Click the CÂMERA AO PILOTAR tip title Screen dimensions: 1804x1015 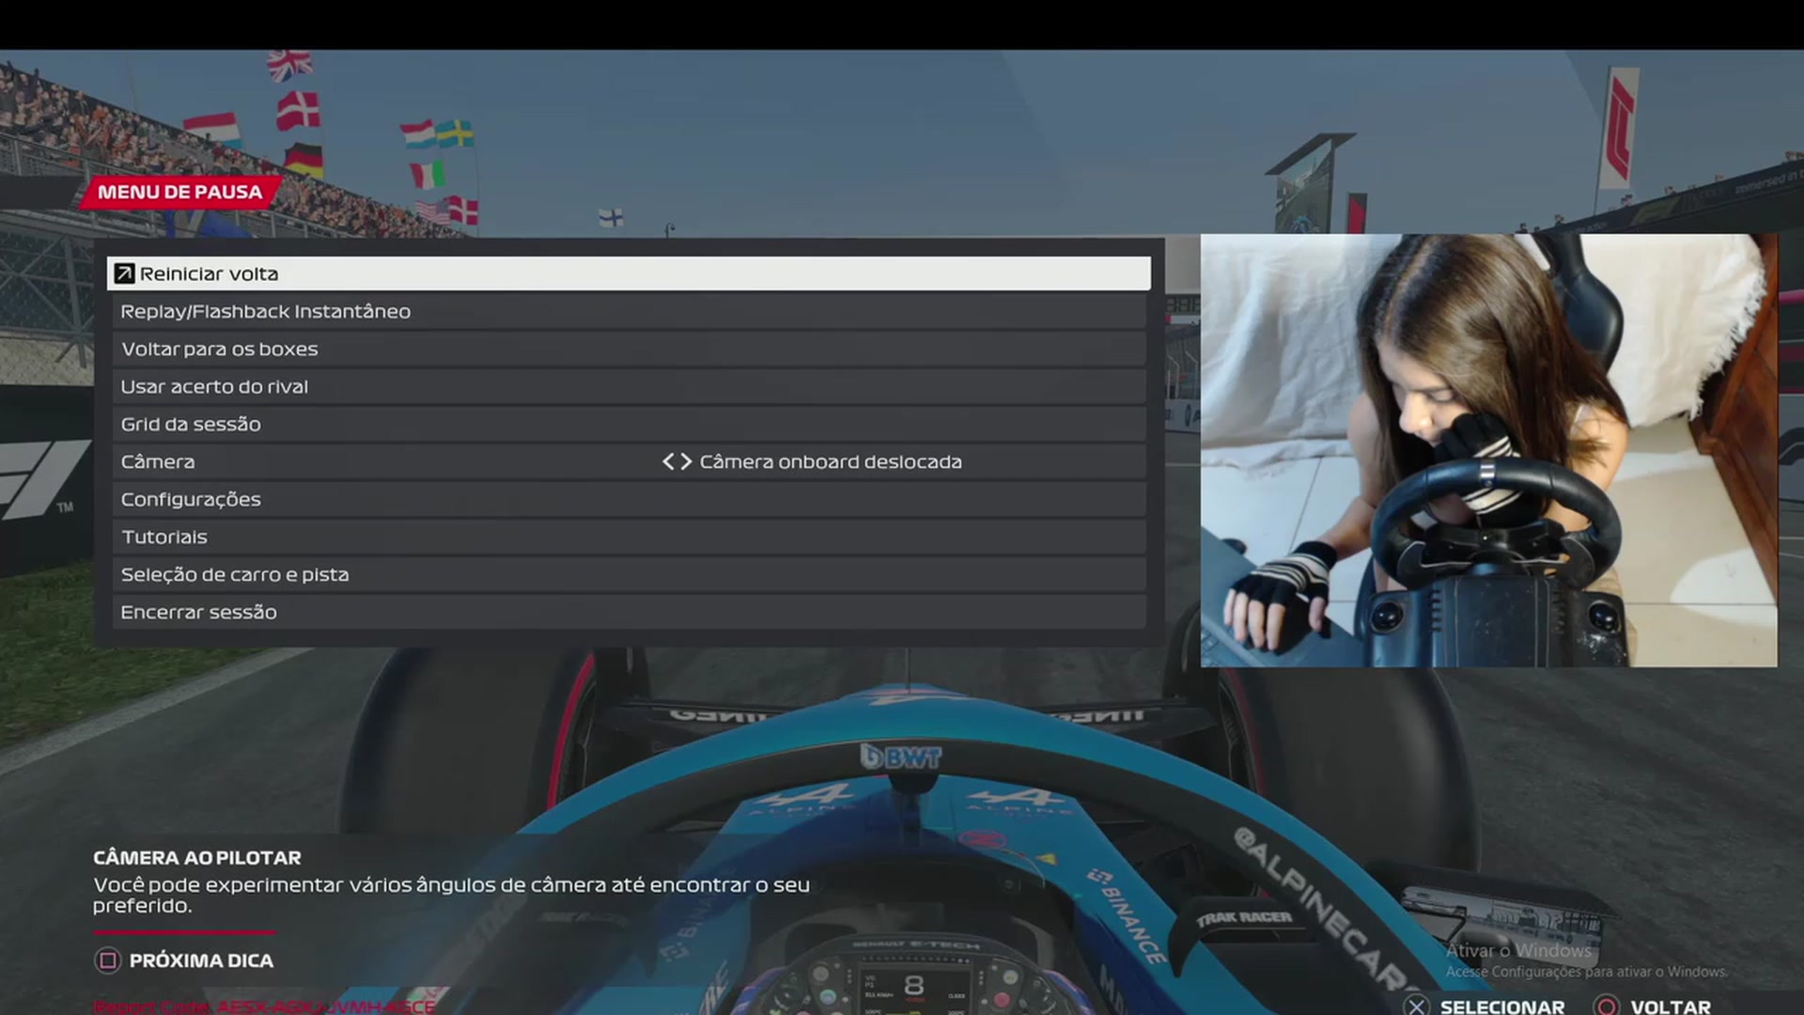(197, 857)
